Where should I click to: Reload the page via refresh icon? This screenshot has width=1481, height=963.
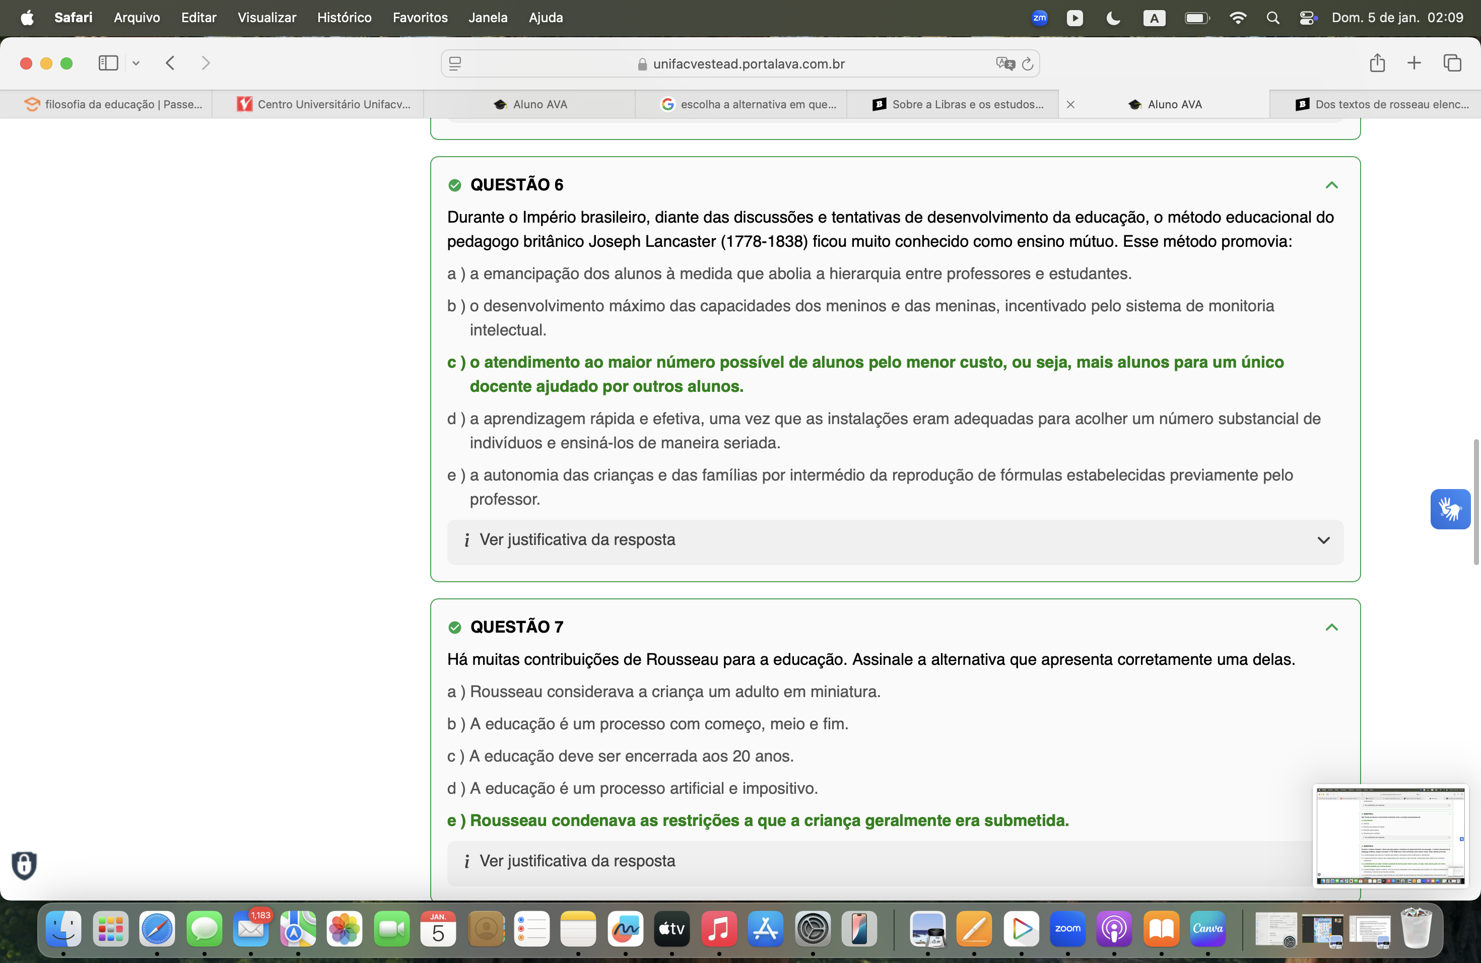coord(1027,63)
